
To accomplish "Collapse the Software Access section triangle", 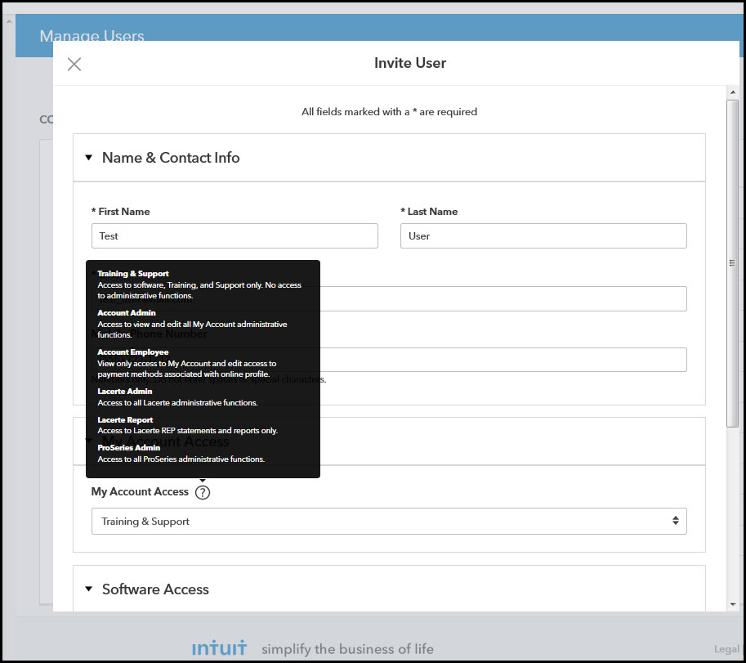I will [88, 589].
